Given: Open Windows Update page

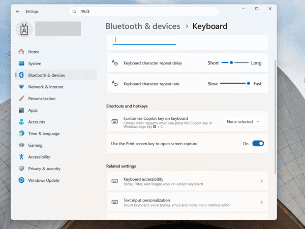Looking at the screenshot, I should (x=56, y=180).
